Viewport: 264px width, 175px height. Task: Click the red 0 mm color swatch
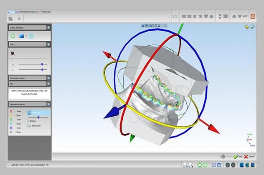tap(11, 111)
